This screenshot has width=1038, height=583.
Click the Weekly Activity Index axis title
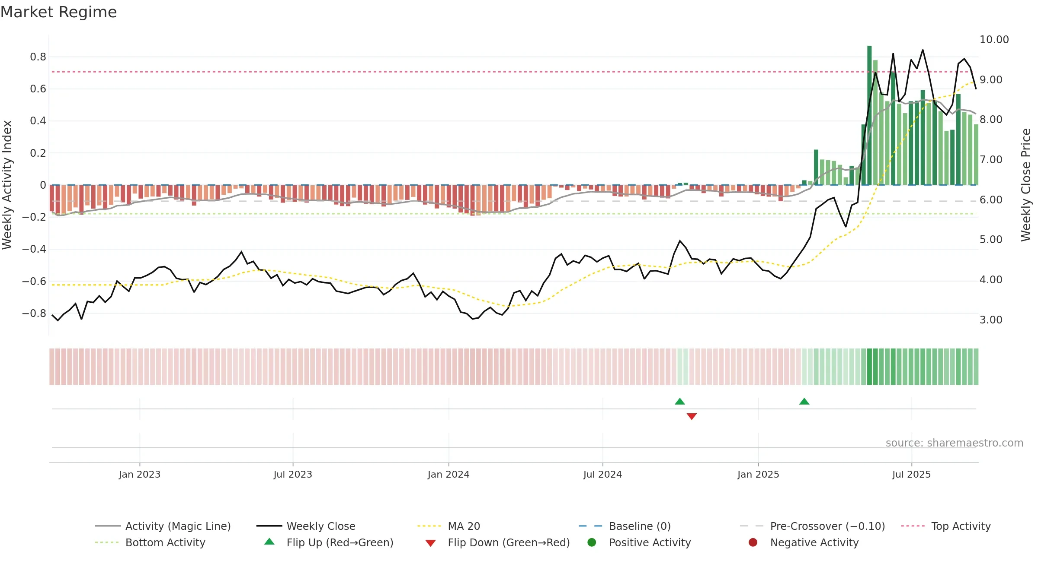point(7,185)
